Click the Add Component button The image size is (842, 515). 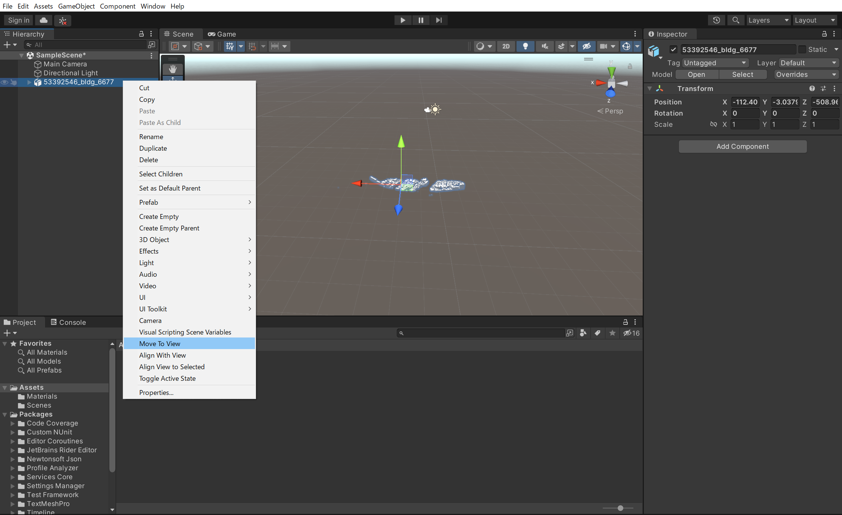pos(742,146)
